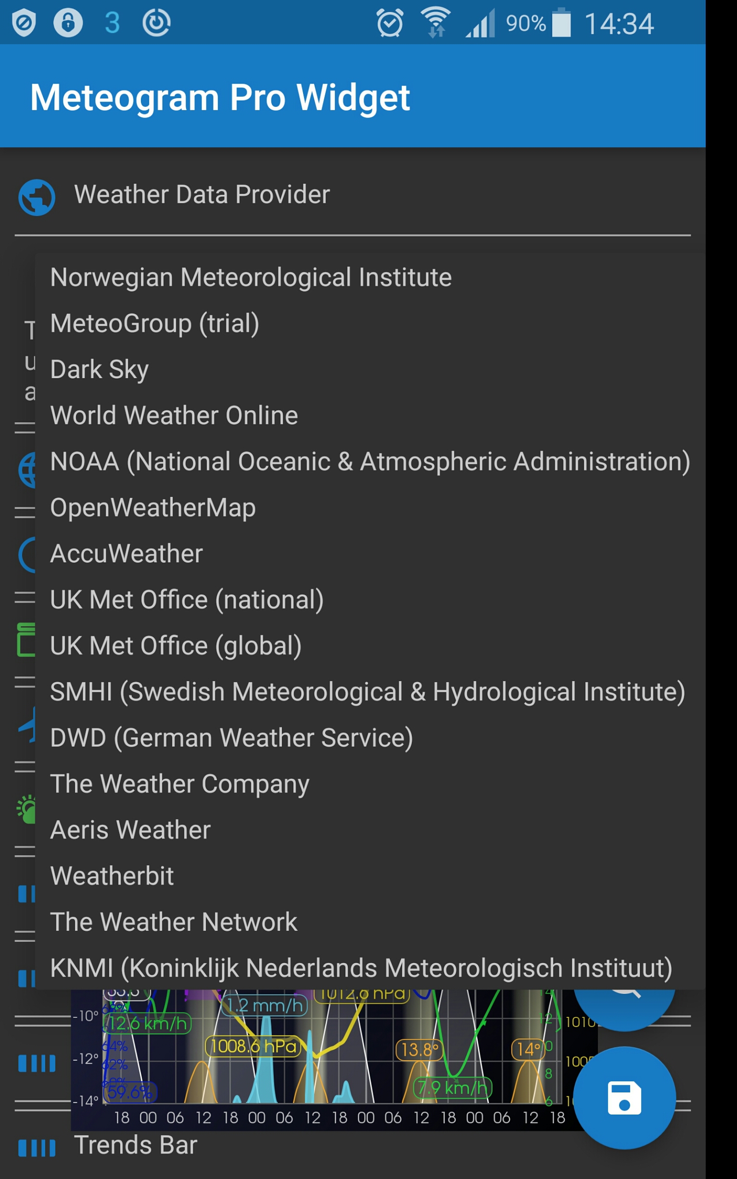This screenshot has height=1179, width=737.
Task: Tap the save floppy disk button
Action: (624, 1098)
